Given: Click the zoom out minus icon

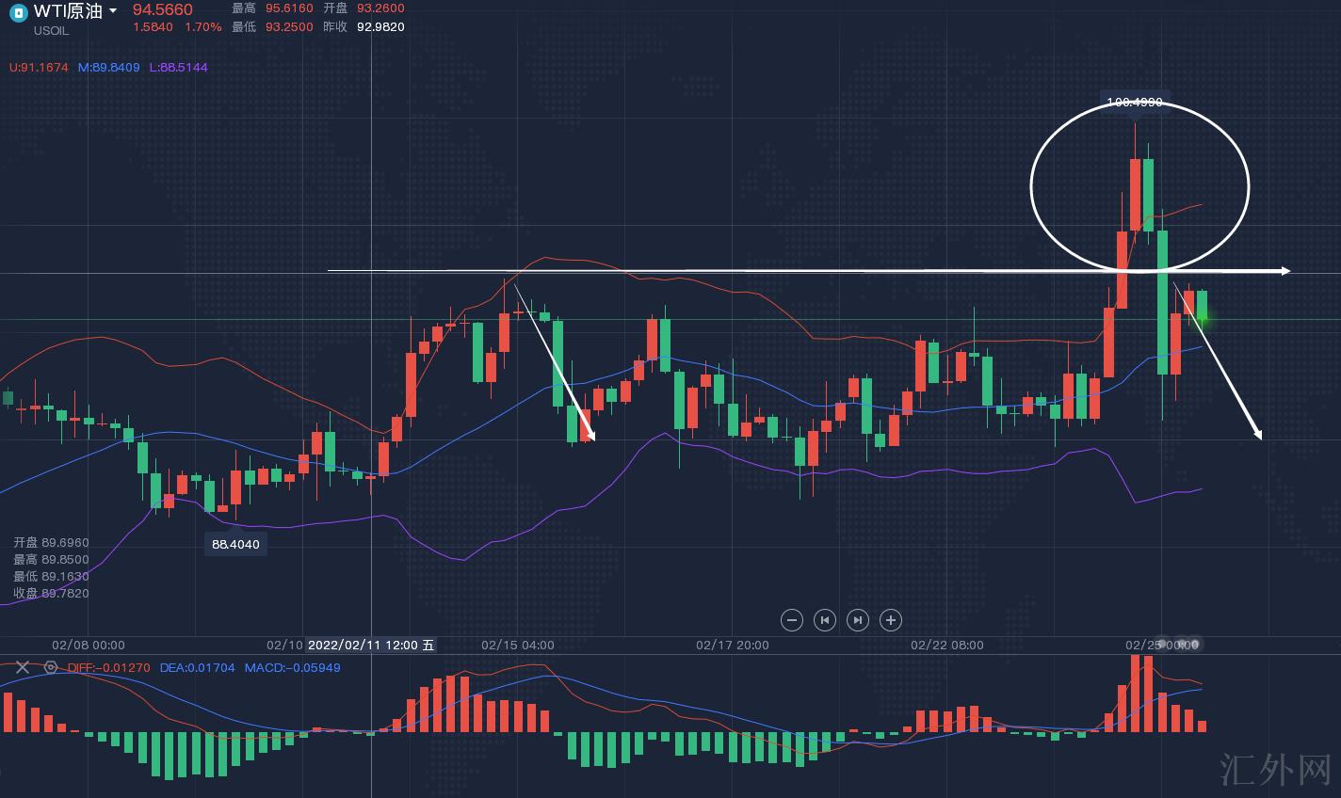Looking at the screenshot, I should 792,620.
